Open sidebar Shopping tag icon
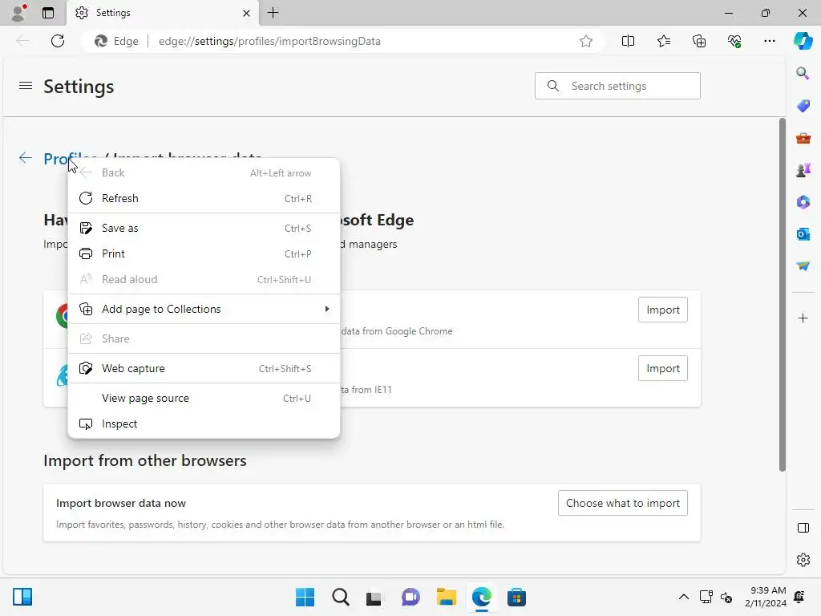 (803, 105)
